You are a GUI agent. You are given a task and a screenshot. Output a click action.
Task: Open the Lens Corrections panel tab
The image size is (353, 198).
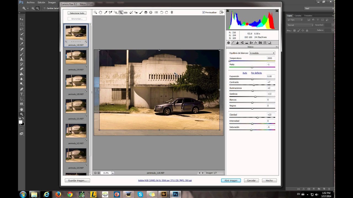(x=251, y=43)
